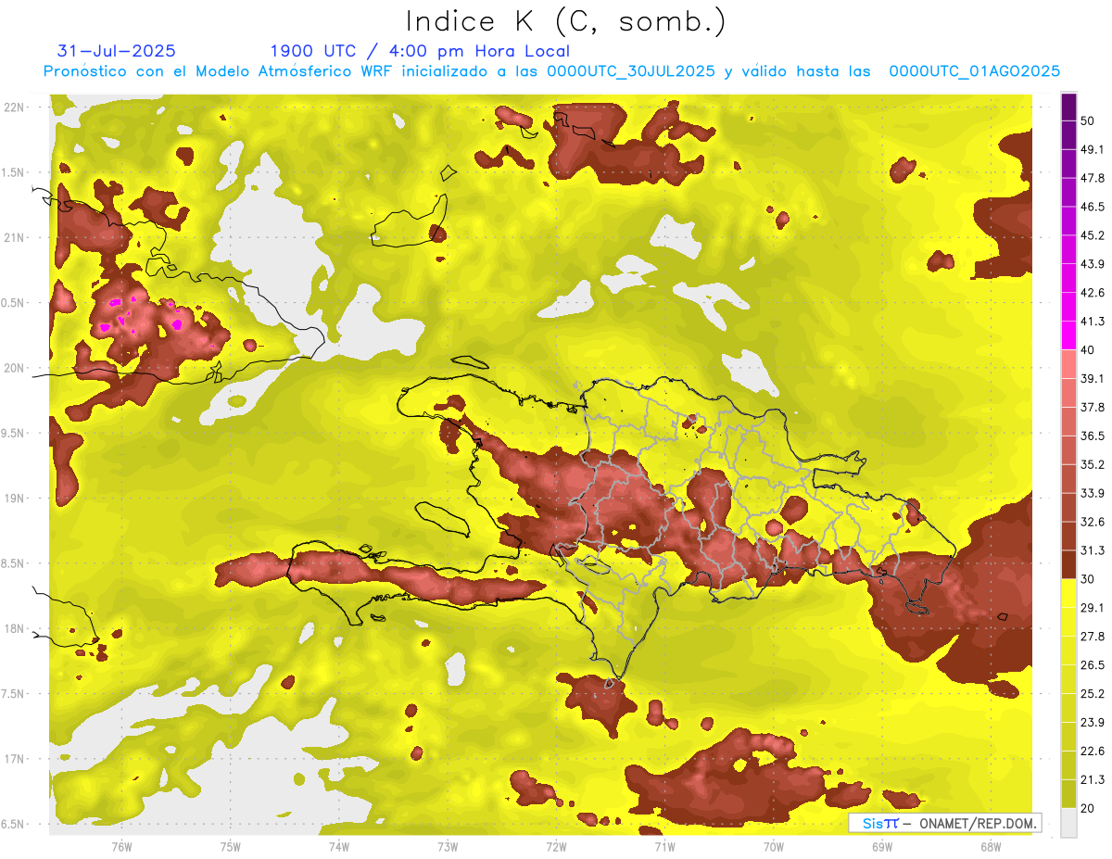Viewport: 1112px width, 859px height.
Task: Click the longitude axis label '76W'
Action: click(121, 847)
